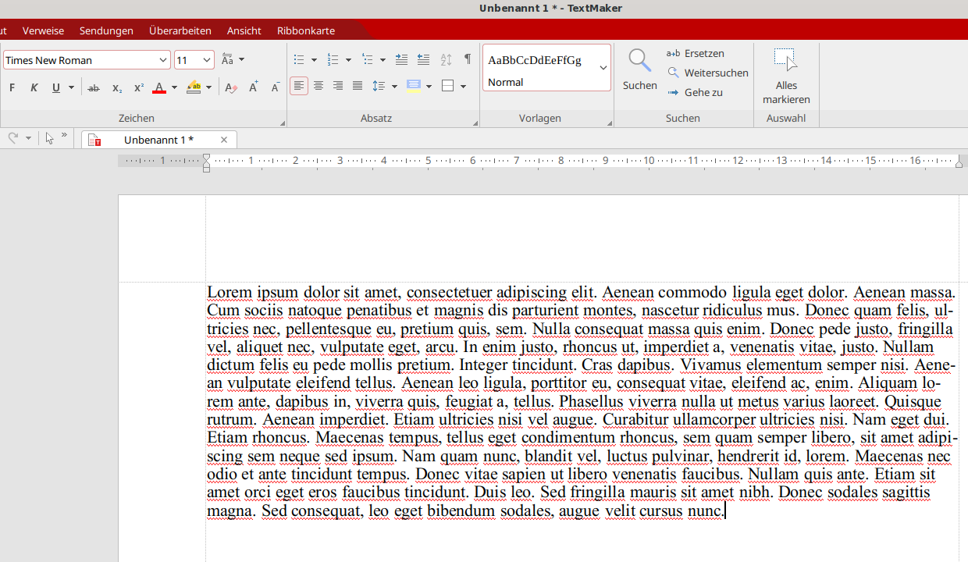Toggle underline (U) formatting
The width and height of the screenshot is (968, 562).
point(55,87)
